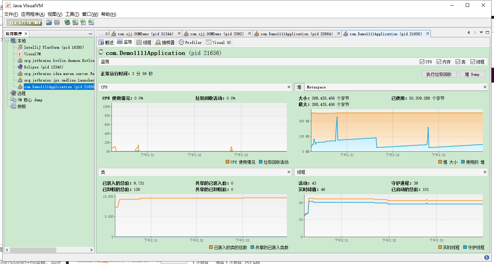494x264 pixels.
Task: Uncheck the CPU checkbox
Action: (422, 62)
